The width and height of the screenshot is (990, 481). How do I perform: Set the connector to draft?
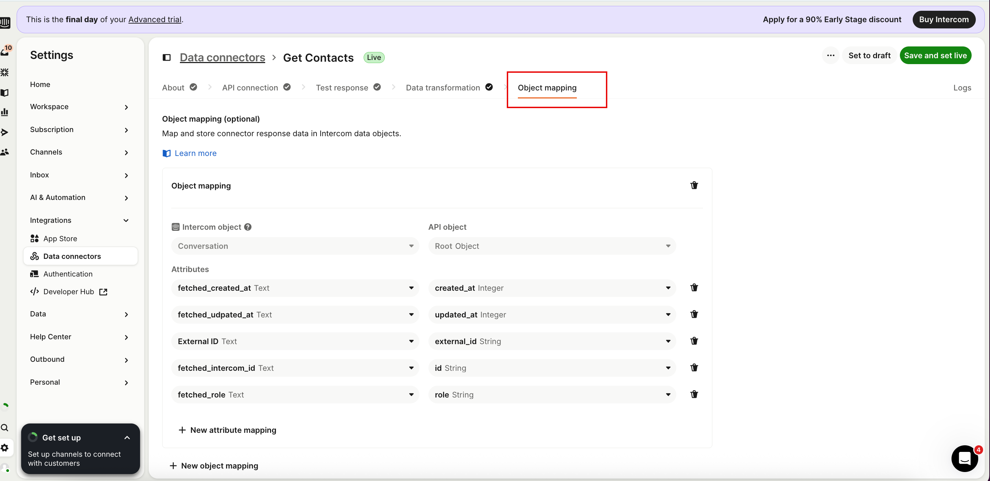click(869, 56)
